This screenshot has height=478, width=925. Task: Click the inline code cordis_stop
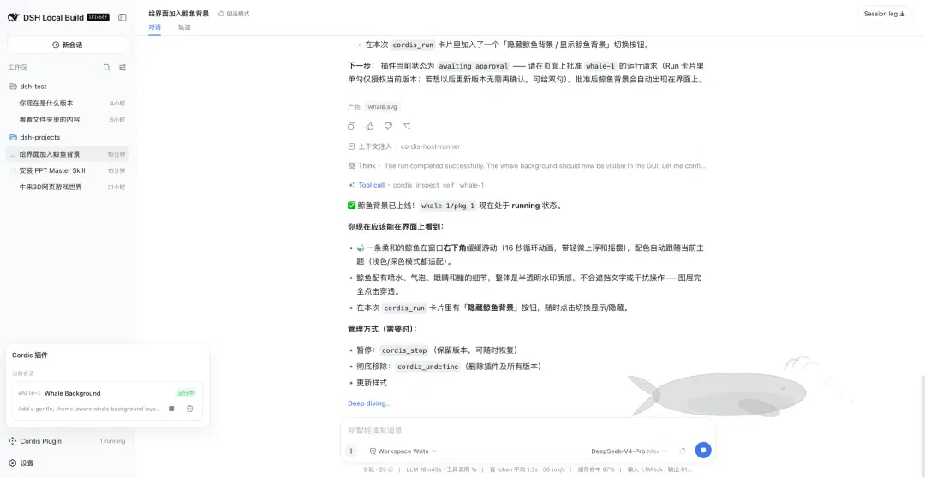pyautogui.click(x=404, y=350)
